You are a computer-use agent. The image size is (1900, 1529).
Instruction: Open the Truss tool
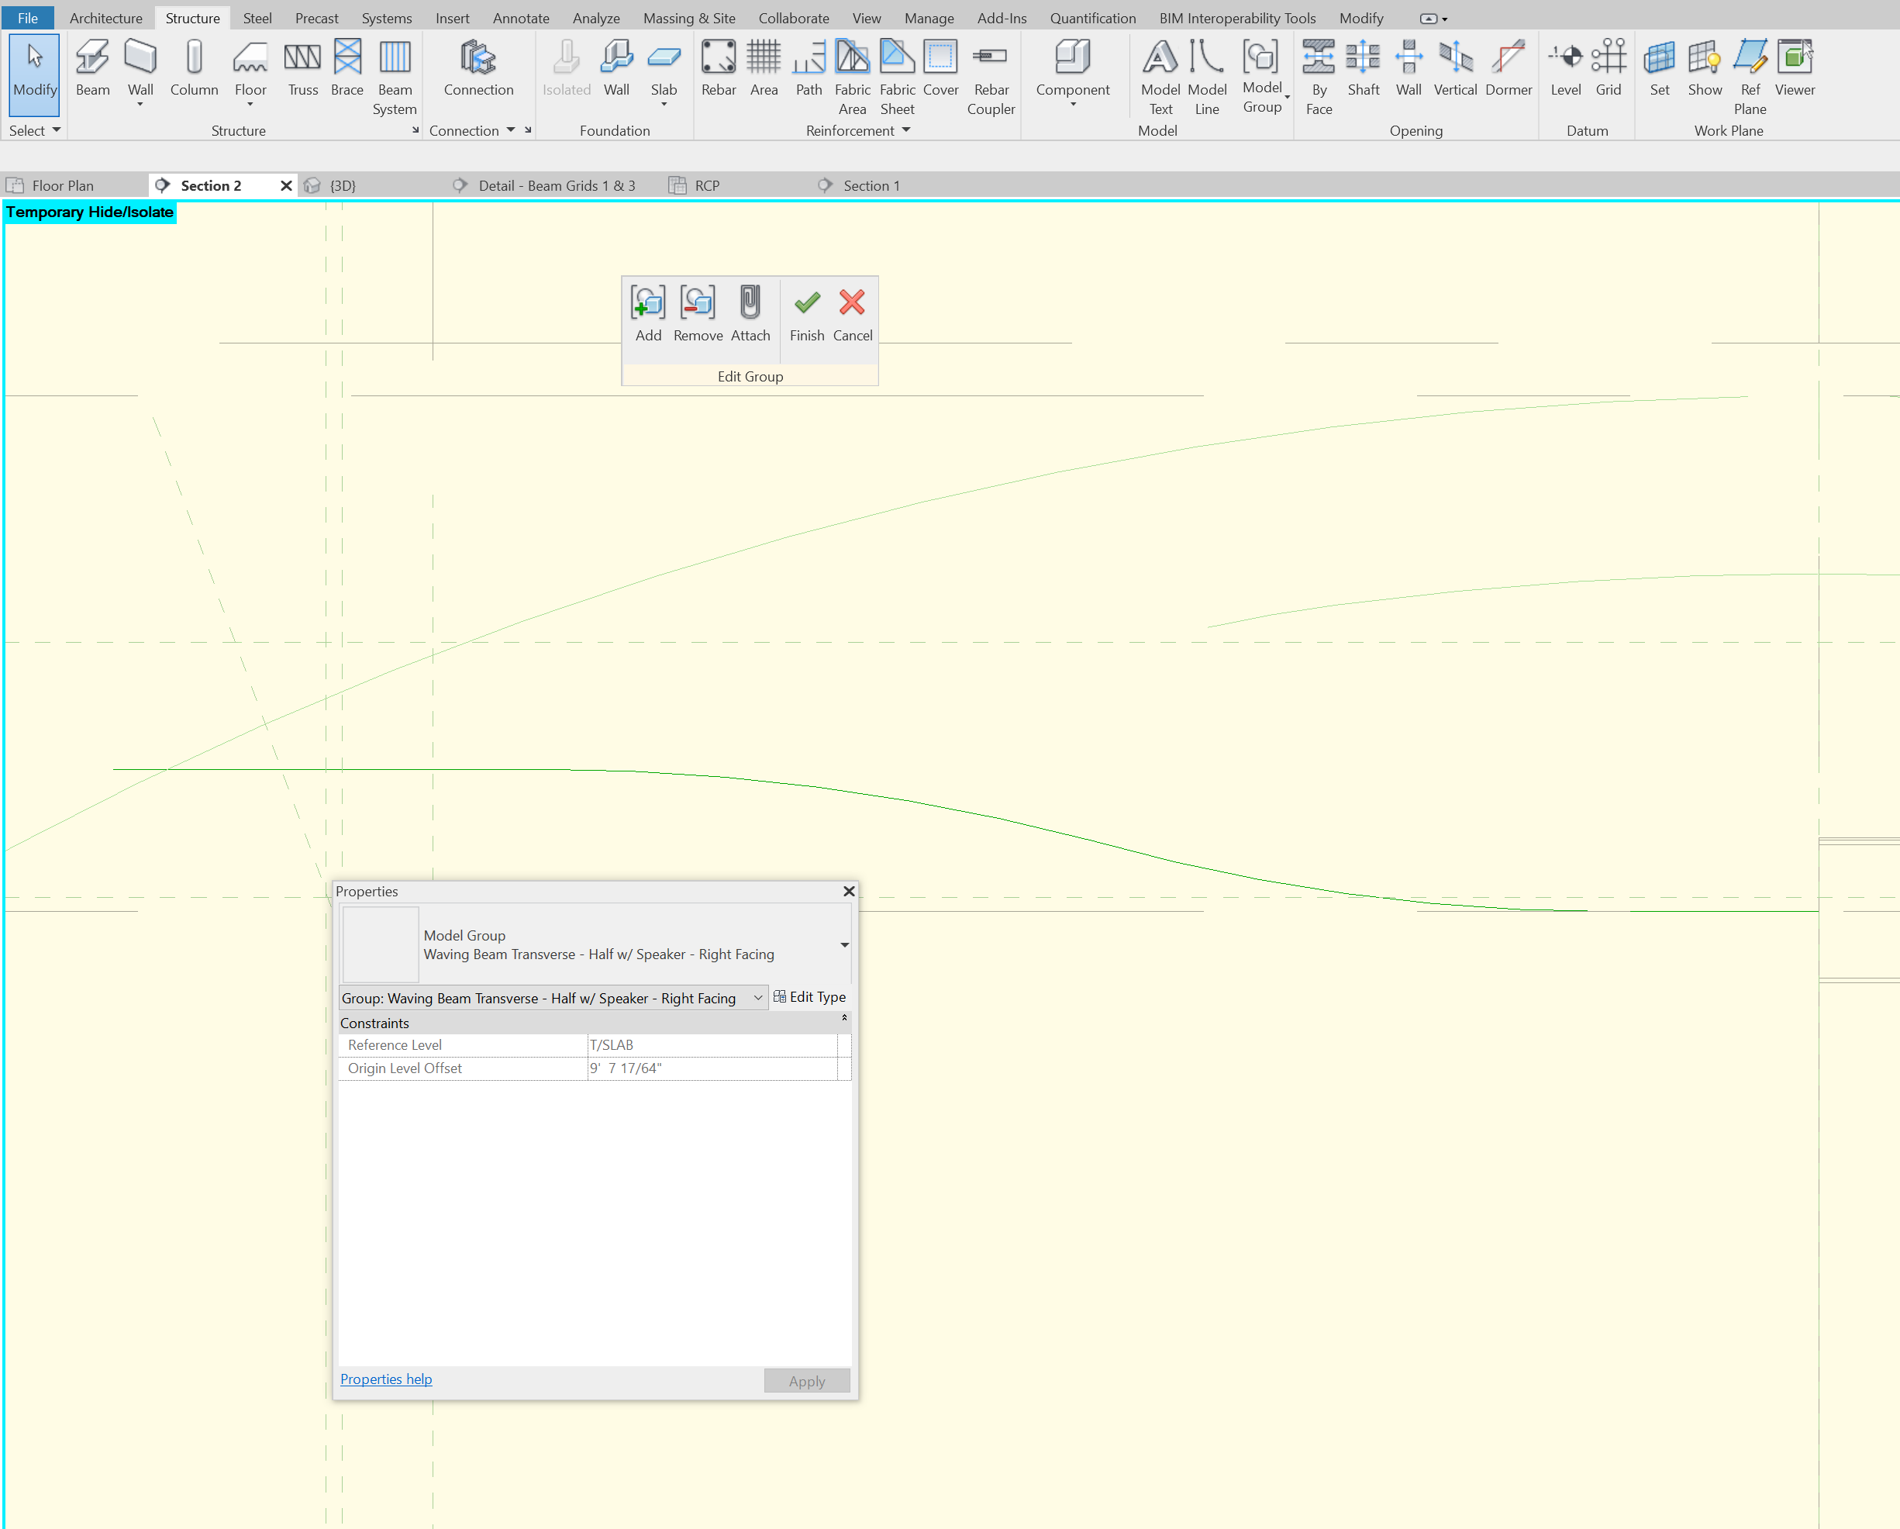tap(302, 71)
